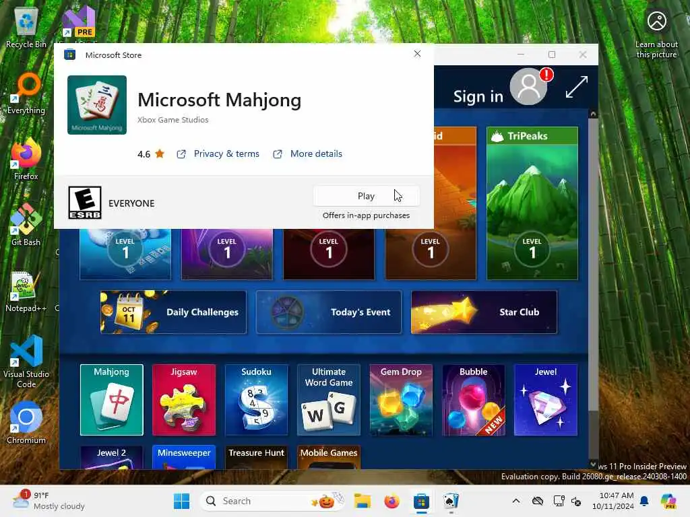Viewport: 690px width, 517px height.
Task: Click the Microsoft Mahjong app icon
Action: 97,104
